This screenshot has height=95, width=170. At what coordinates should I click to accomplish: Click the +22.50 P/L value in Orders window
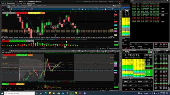pyautogui.click(x=163, y=22)
